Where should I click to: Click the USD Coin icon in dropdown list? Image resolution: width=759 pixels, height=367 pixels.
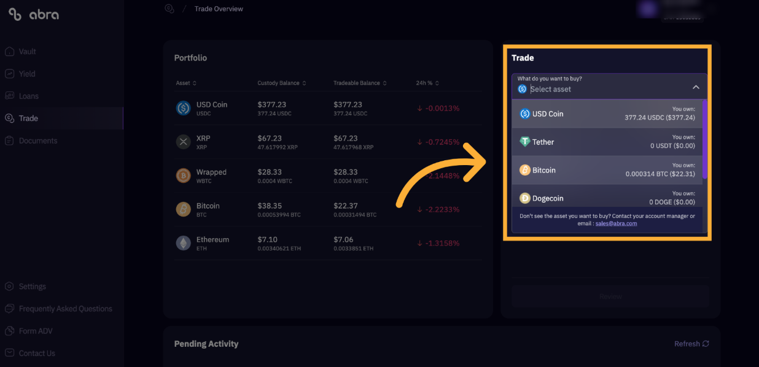coord(524,114)
